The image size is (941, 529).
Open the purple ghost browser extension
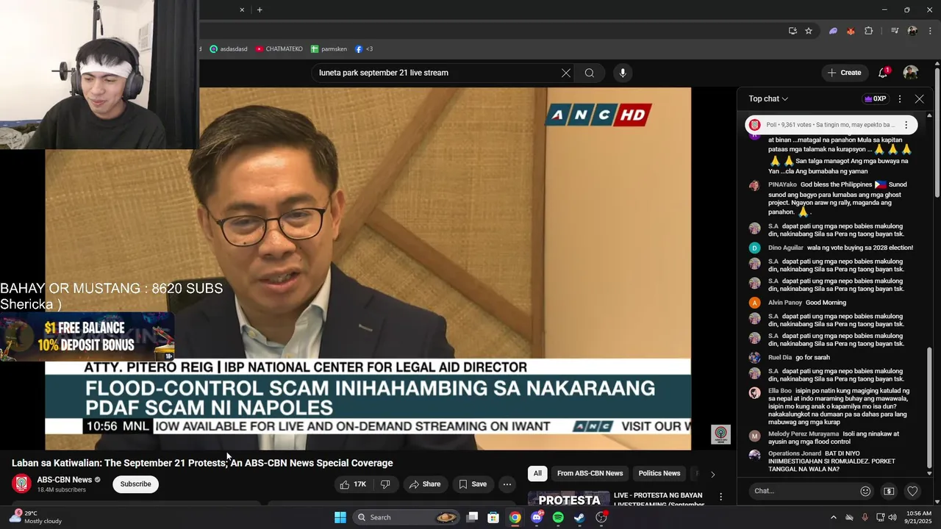pyautogui.click(x=833, y=31)
